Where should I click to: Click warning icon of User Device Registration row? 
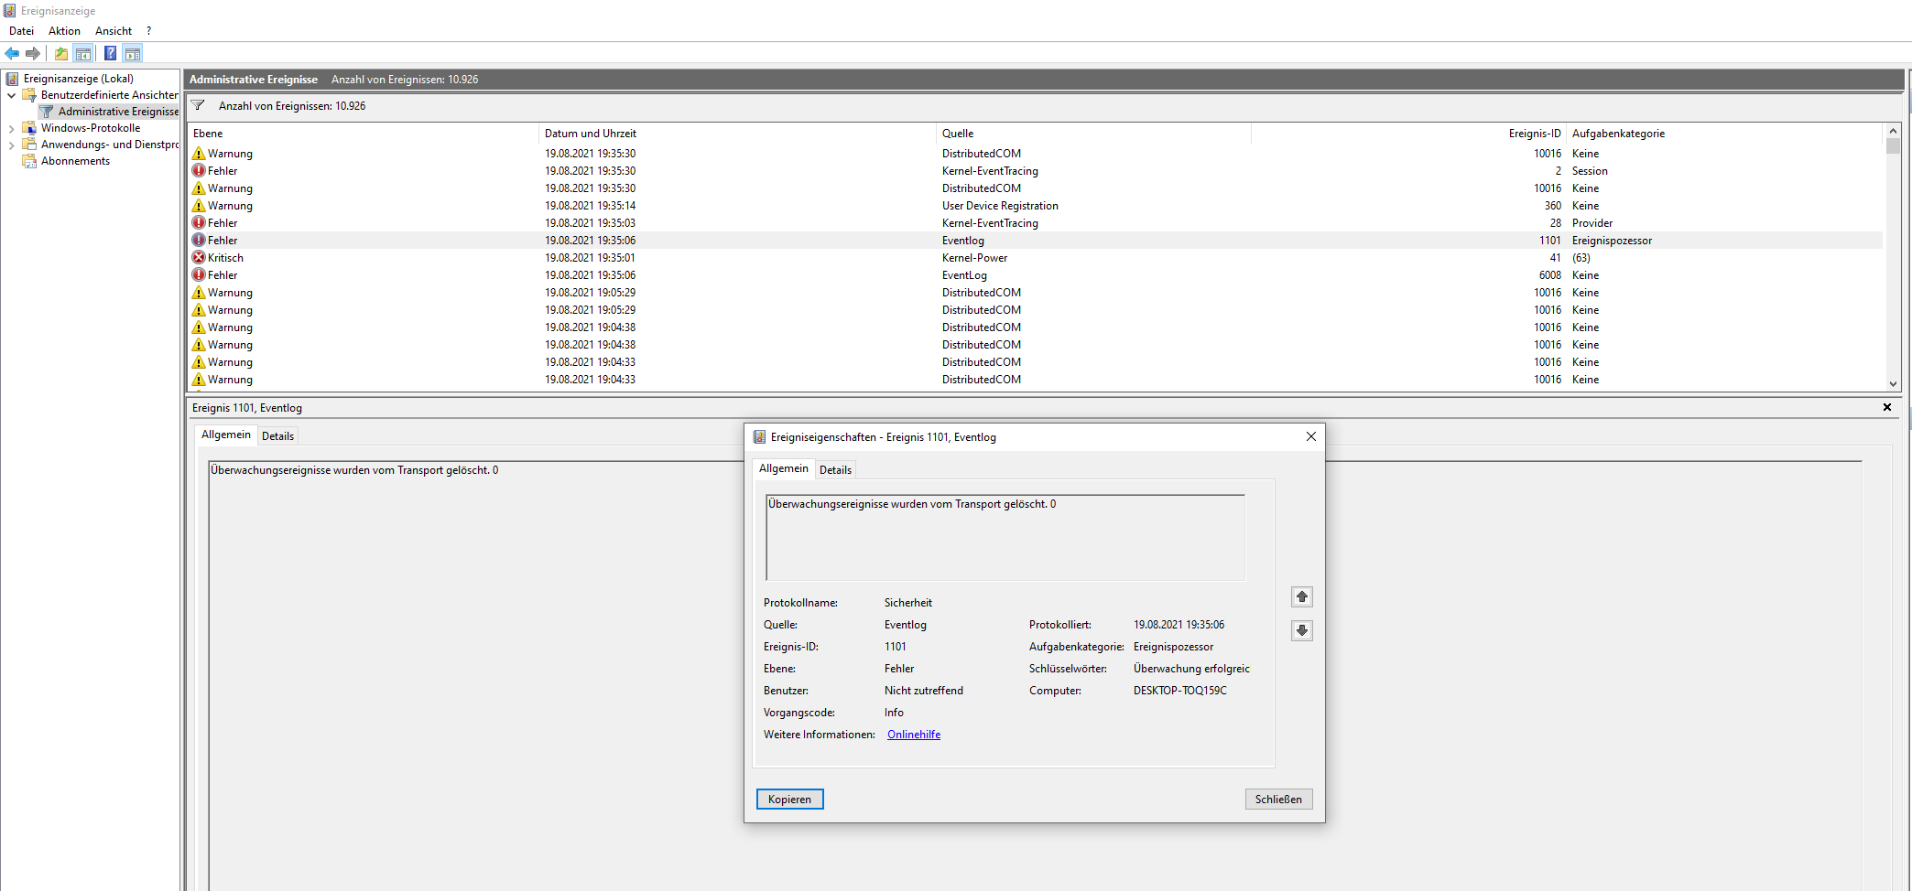click(x=199, y=206)
